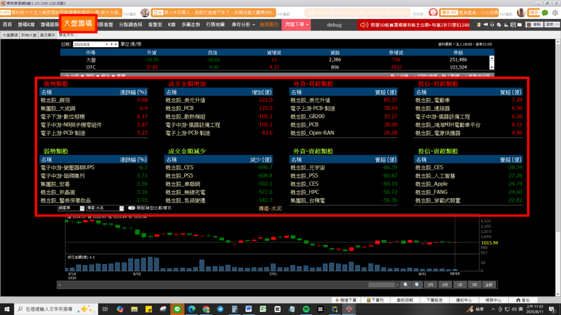
Task: Open 看盤室 menu
Action: (x=155, y=24)
